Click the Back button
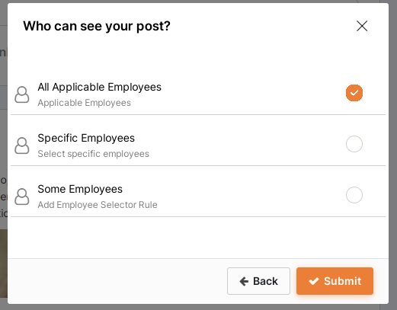The width and height of the screenshot is (397, 310). coord(258,281)
